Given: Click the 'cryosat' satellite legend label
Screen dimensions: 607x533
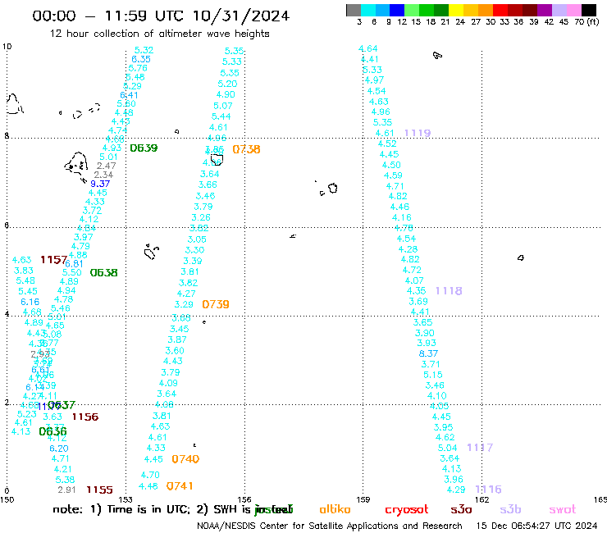Looking at the screenshot, I should tap(407, 510).
